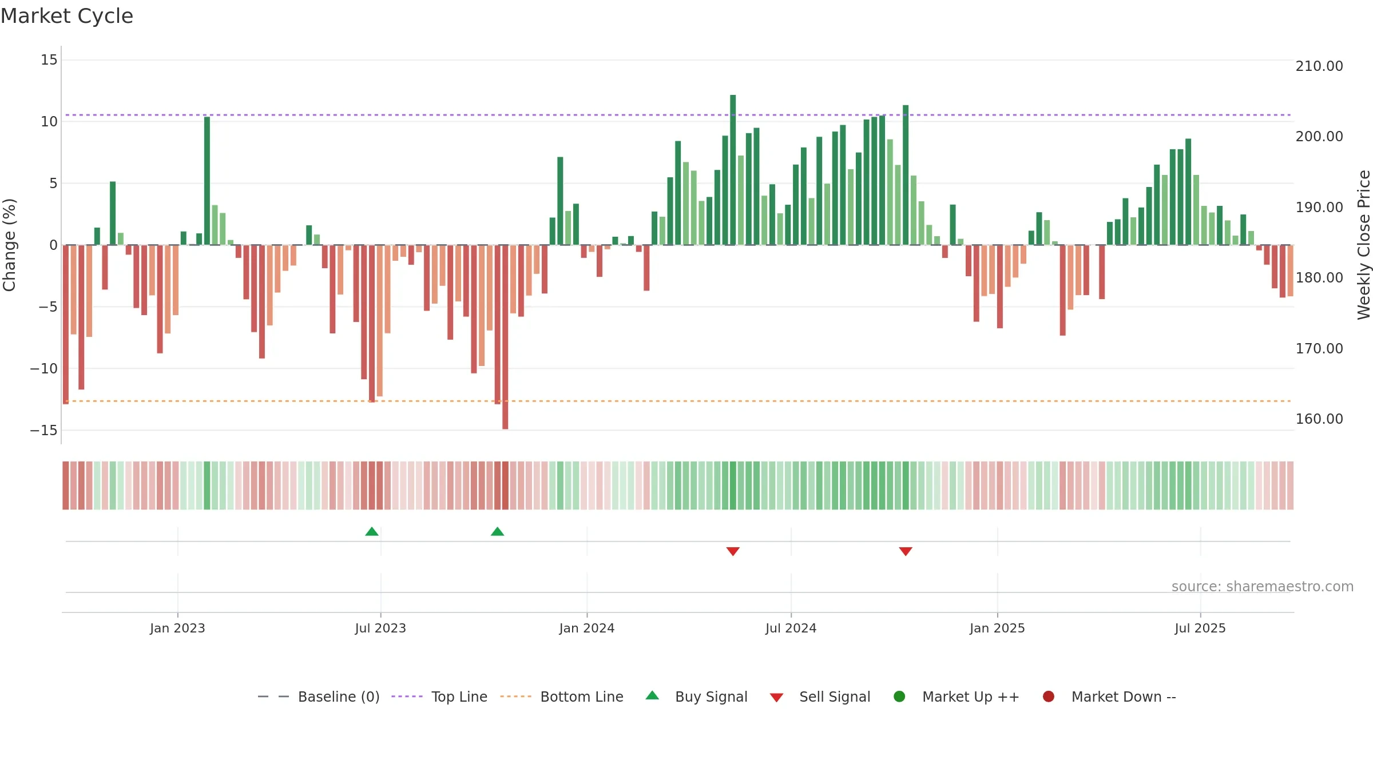Click the −15 tick on Change axis

coord(44,431)
